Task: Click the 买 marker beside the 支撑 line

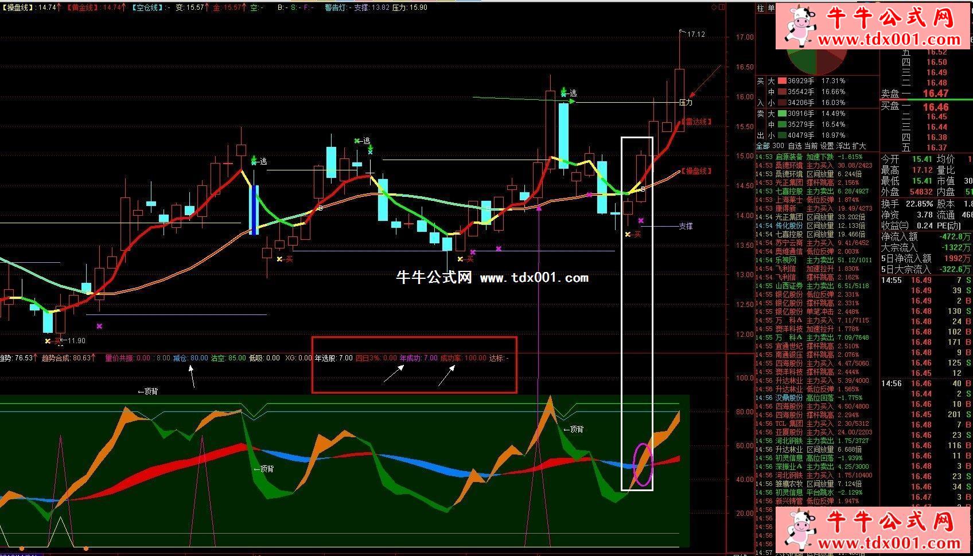Action: (x=633, y=235)
